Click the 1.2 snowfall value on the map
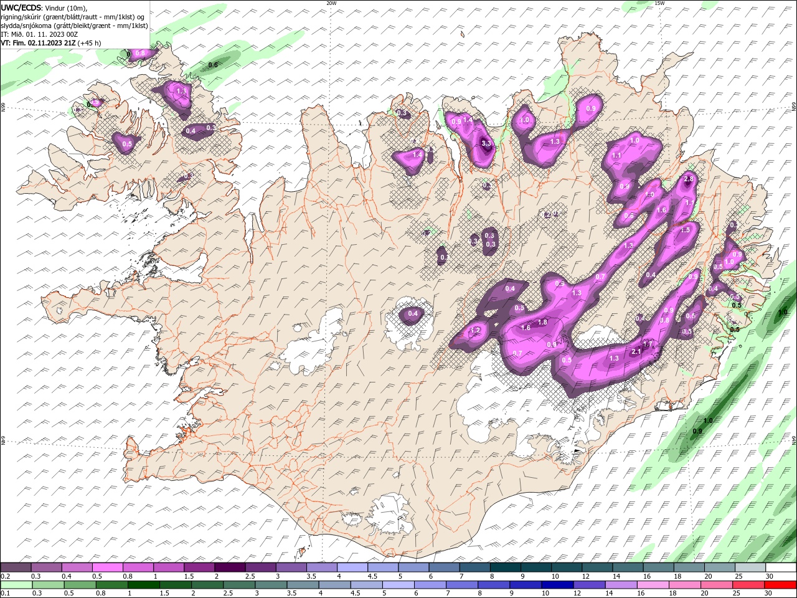The width and height of the screenshot is (797, 598). pyautogui.click(x=475, y=331)
